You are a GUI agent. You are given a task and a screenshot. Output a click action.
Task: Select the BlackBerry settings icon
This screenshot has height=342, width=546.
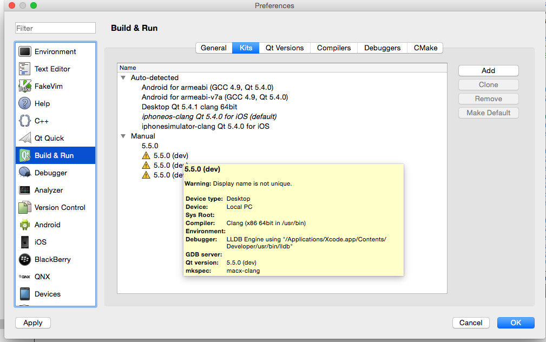coord(25,259)
